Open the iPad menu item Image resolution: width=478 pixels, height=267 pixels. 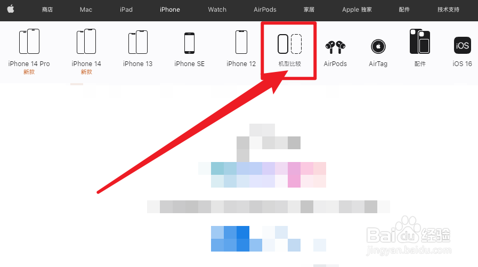[126, 10]
